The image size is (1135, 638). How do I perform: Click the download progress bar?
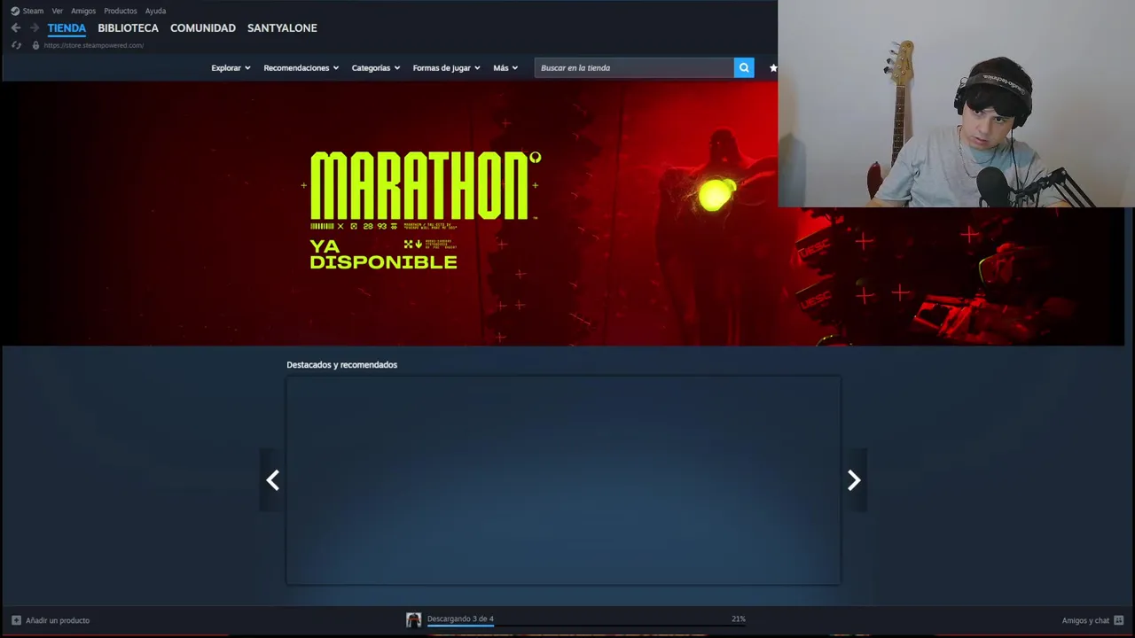coord(586,626)
